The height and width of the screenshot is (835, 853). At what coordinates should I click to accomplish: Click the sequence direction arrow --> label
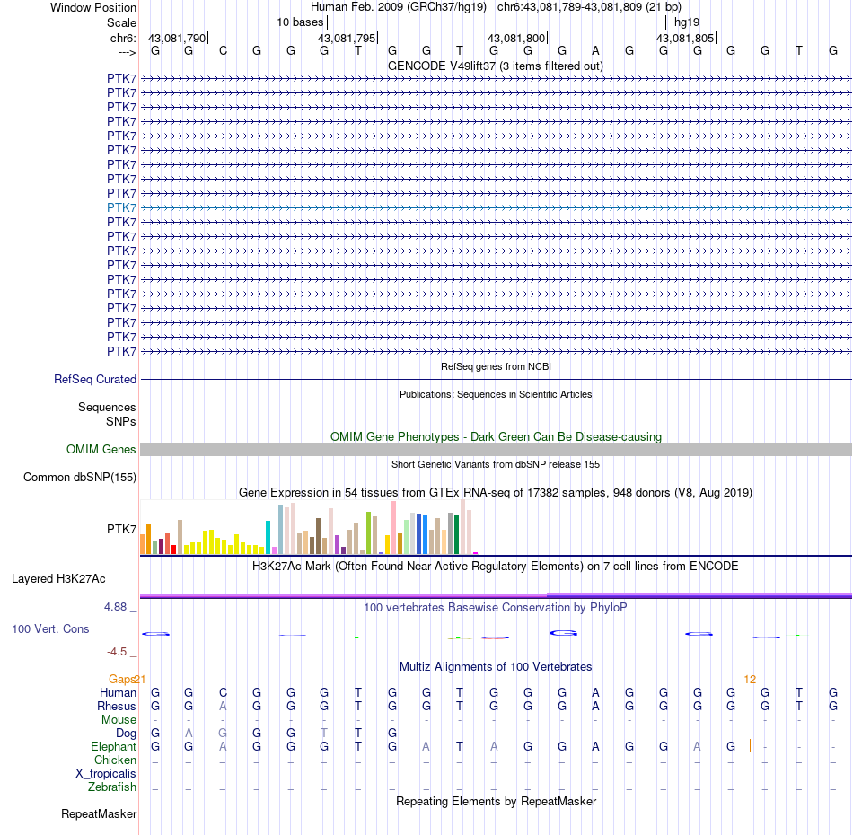pos(127,52)
